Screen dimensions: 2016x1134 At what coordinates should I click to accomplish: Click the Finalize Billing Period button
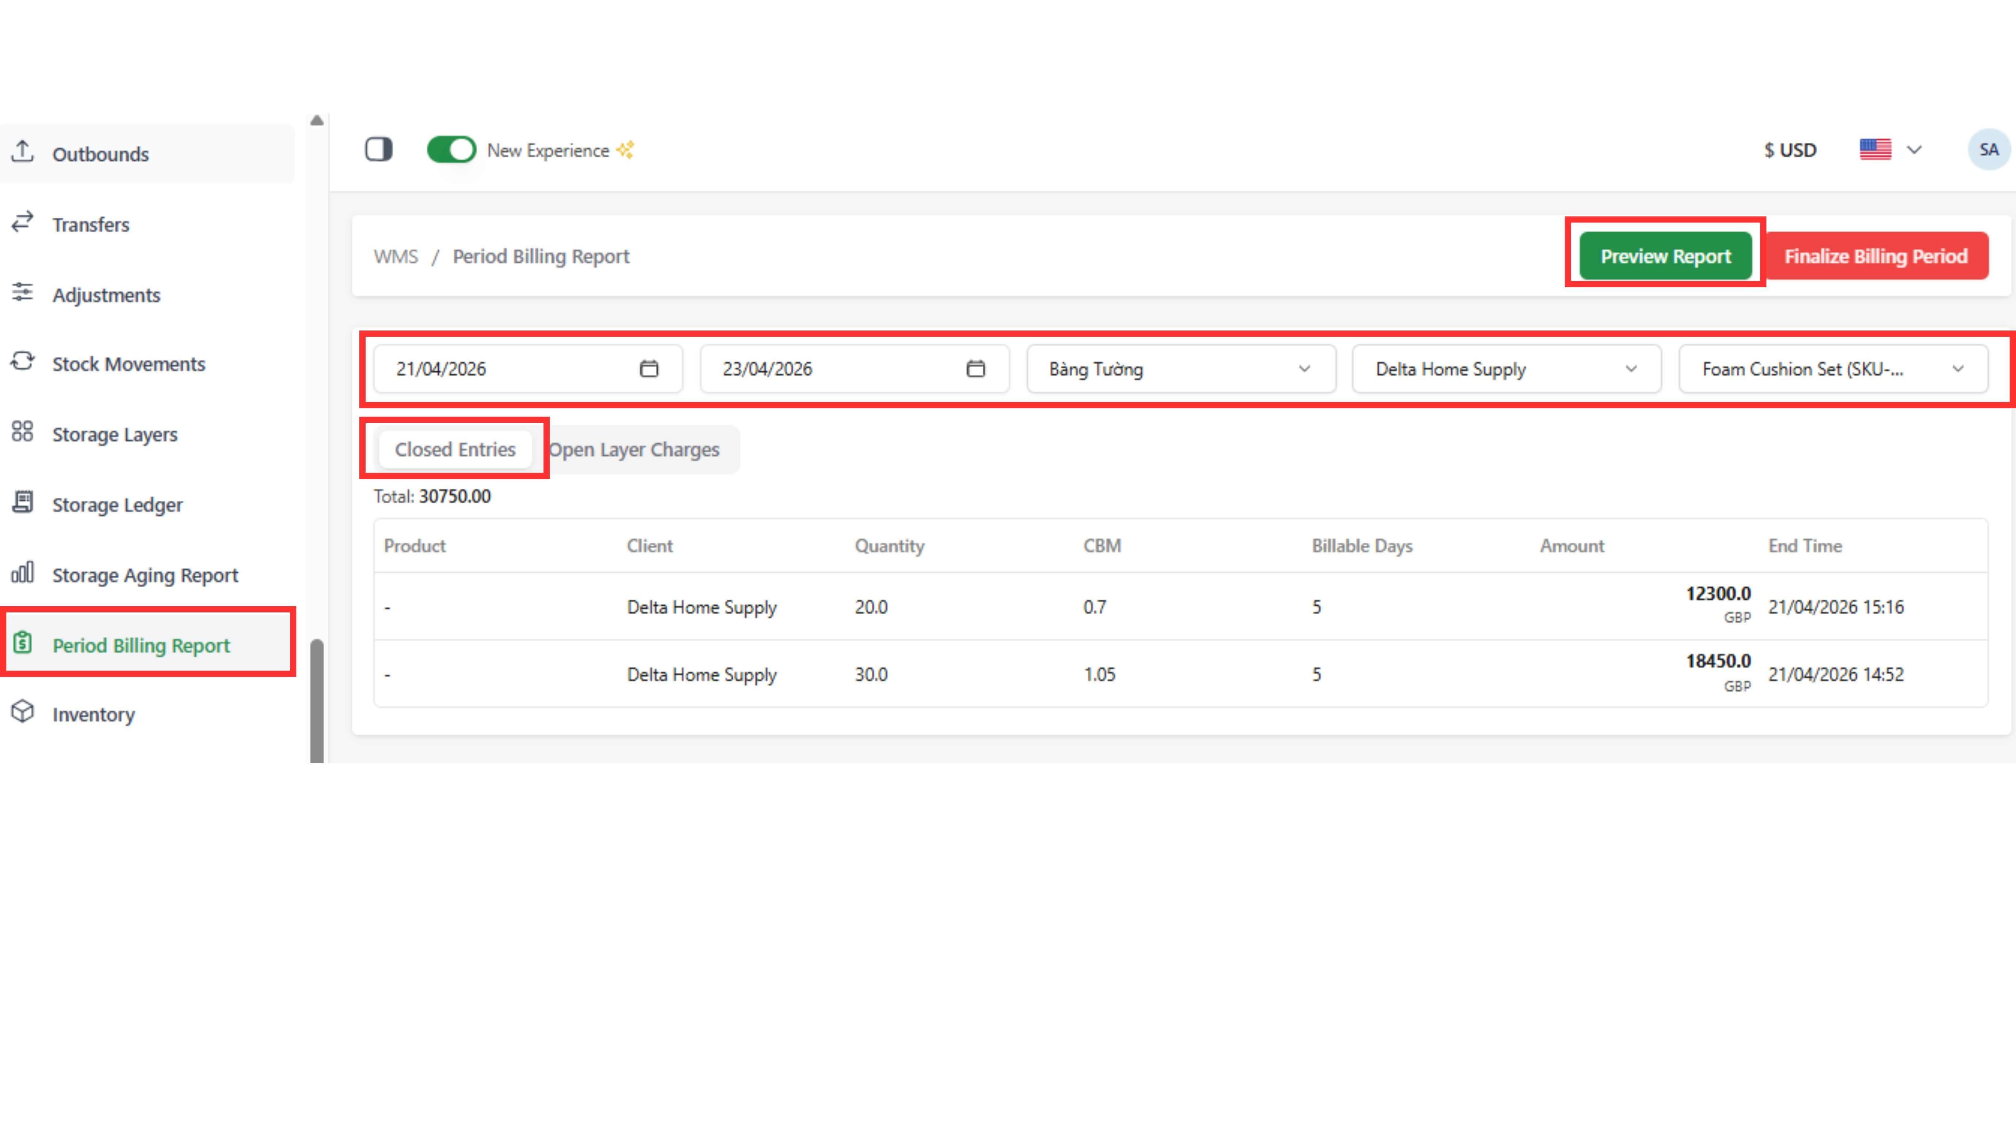point(1875,256)
